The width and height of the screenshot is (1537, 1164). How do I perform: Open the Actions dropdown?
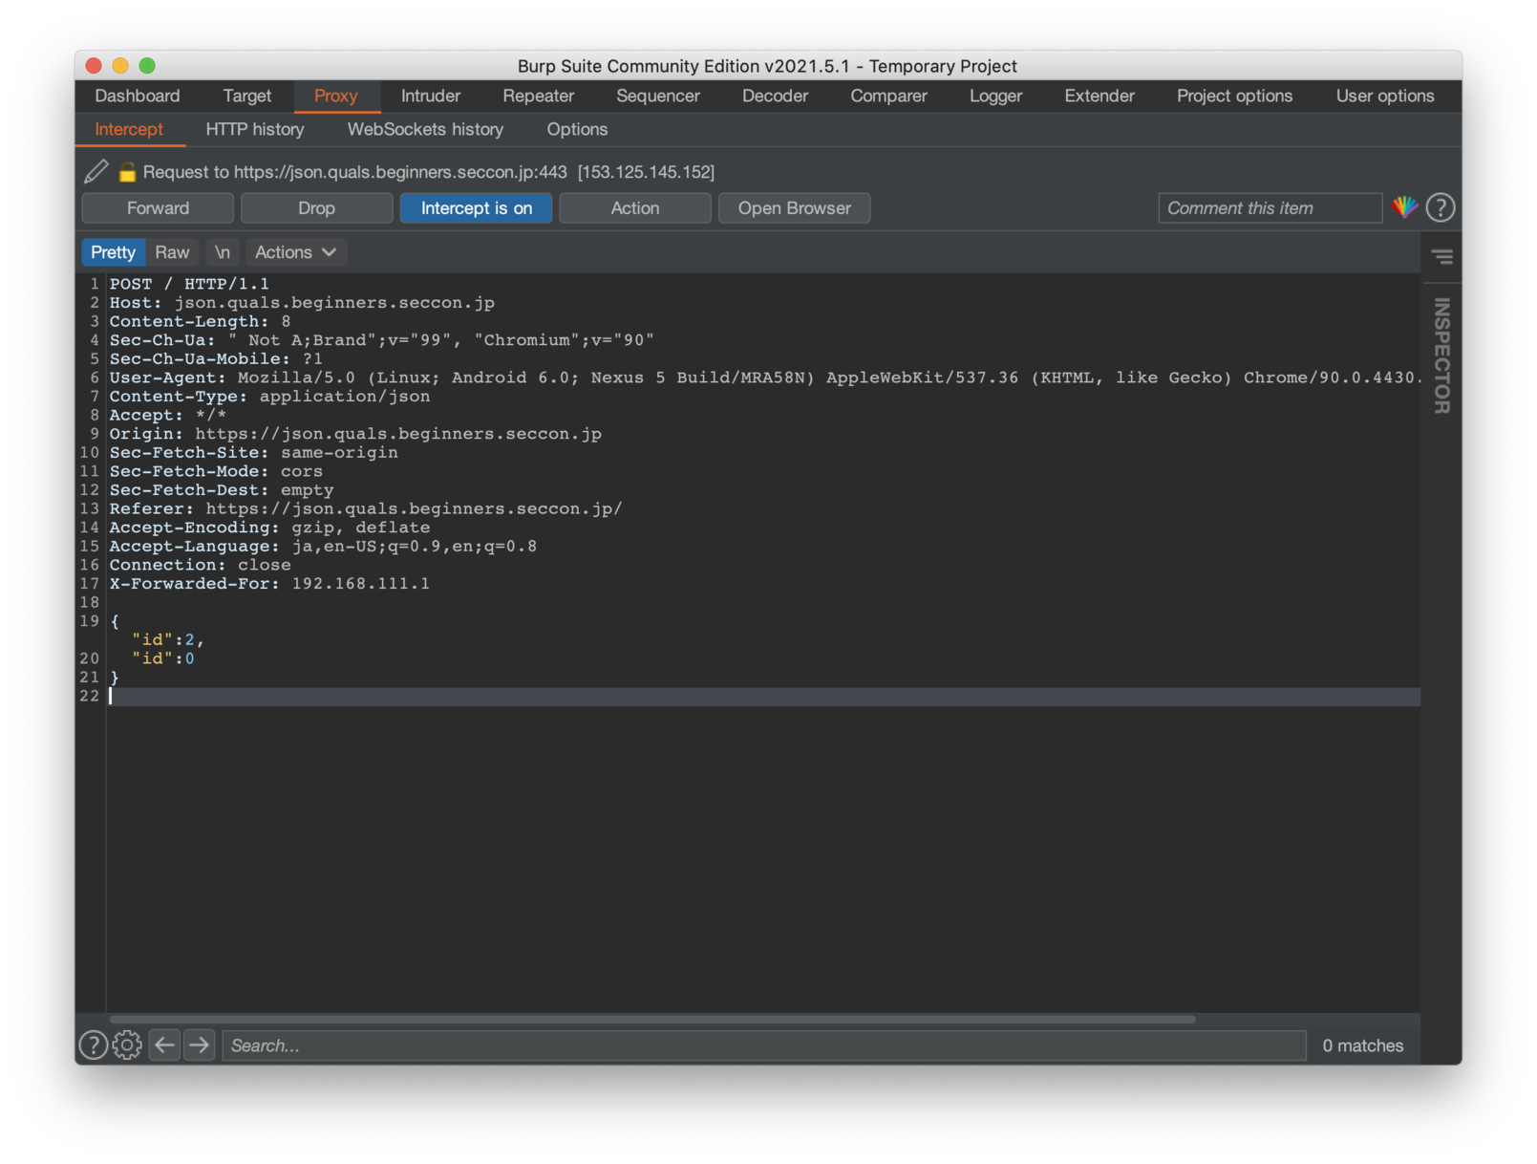coord(295,252)
